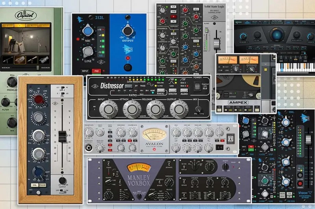315x209 pixels.
Task: Click the OUTPUT knob on the Distressor
Action: coord(179,109)
